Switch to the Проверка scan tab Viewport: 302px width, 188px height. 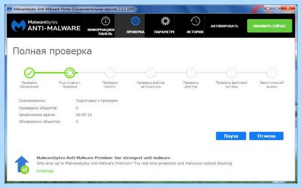(129, 26)
